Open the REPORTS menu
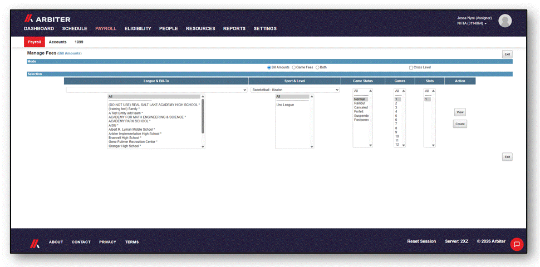540x267 pixels. point(234,28)
